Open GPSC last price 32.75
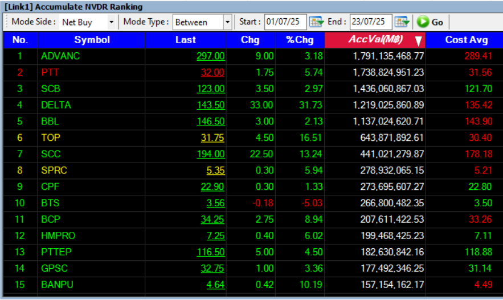503x300 pixels. pos(212,268)
